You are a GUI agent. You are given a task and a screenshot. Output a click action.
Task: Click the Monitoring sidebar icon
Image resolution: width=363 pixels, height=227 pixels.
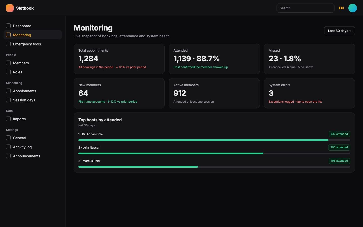pos(8,35)
